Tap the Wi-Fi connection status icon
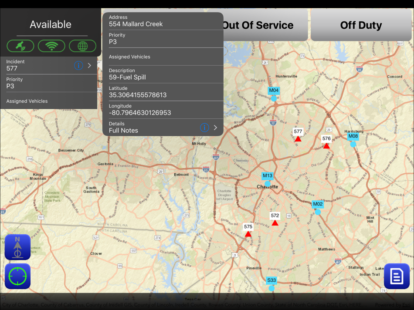414x310 pixels. pyautogui.click(x=51, y=46)
